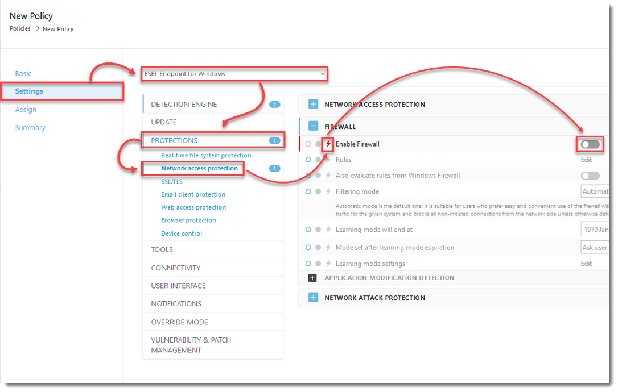Click Edit for Learning mode settings
The height and width of the screenshot is (392, 618).
pos(586,263)
